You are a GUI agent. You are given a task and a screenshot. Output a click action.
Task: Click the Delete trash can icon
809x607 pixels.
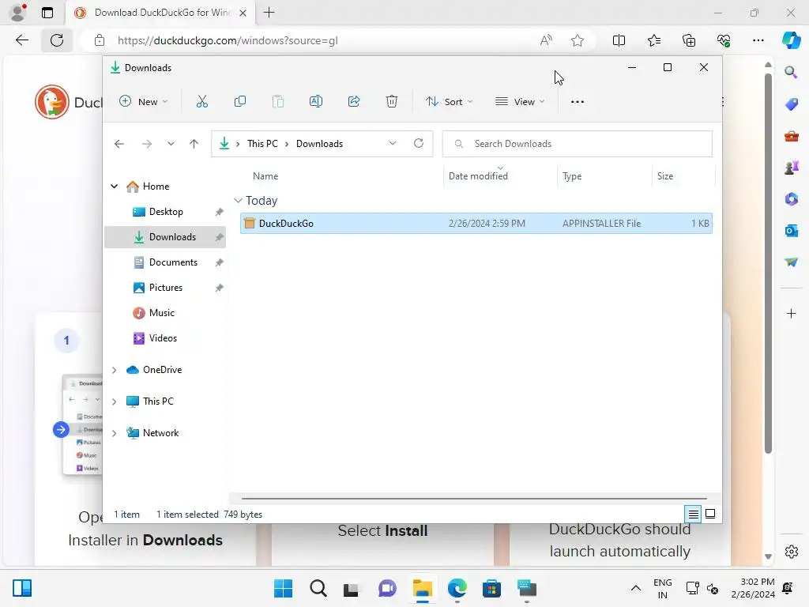pyautogui.click(x=392, y=102)
